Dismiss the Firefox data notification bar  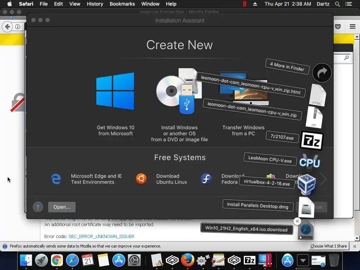click(x=354, y=246)
